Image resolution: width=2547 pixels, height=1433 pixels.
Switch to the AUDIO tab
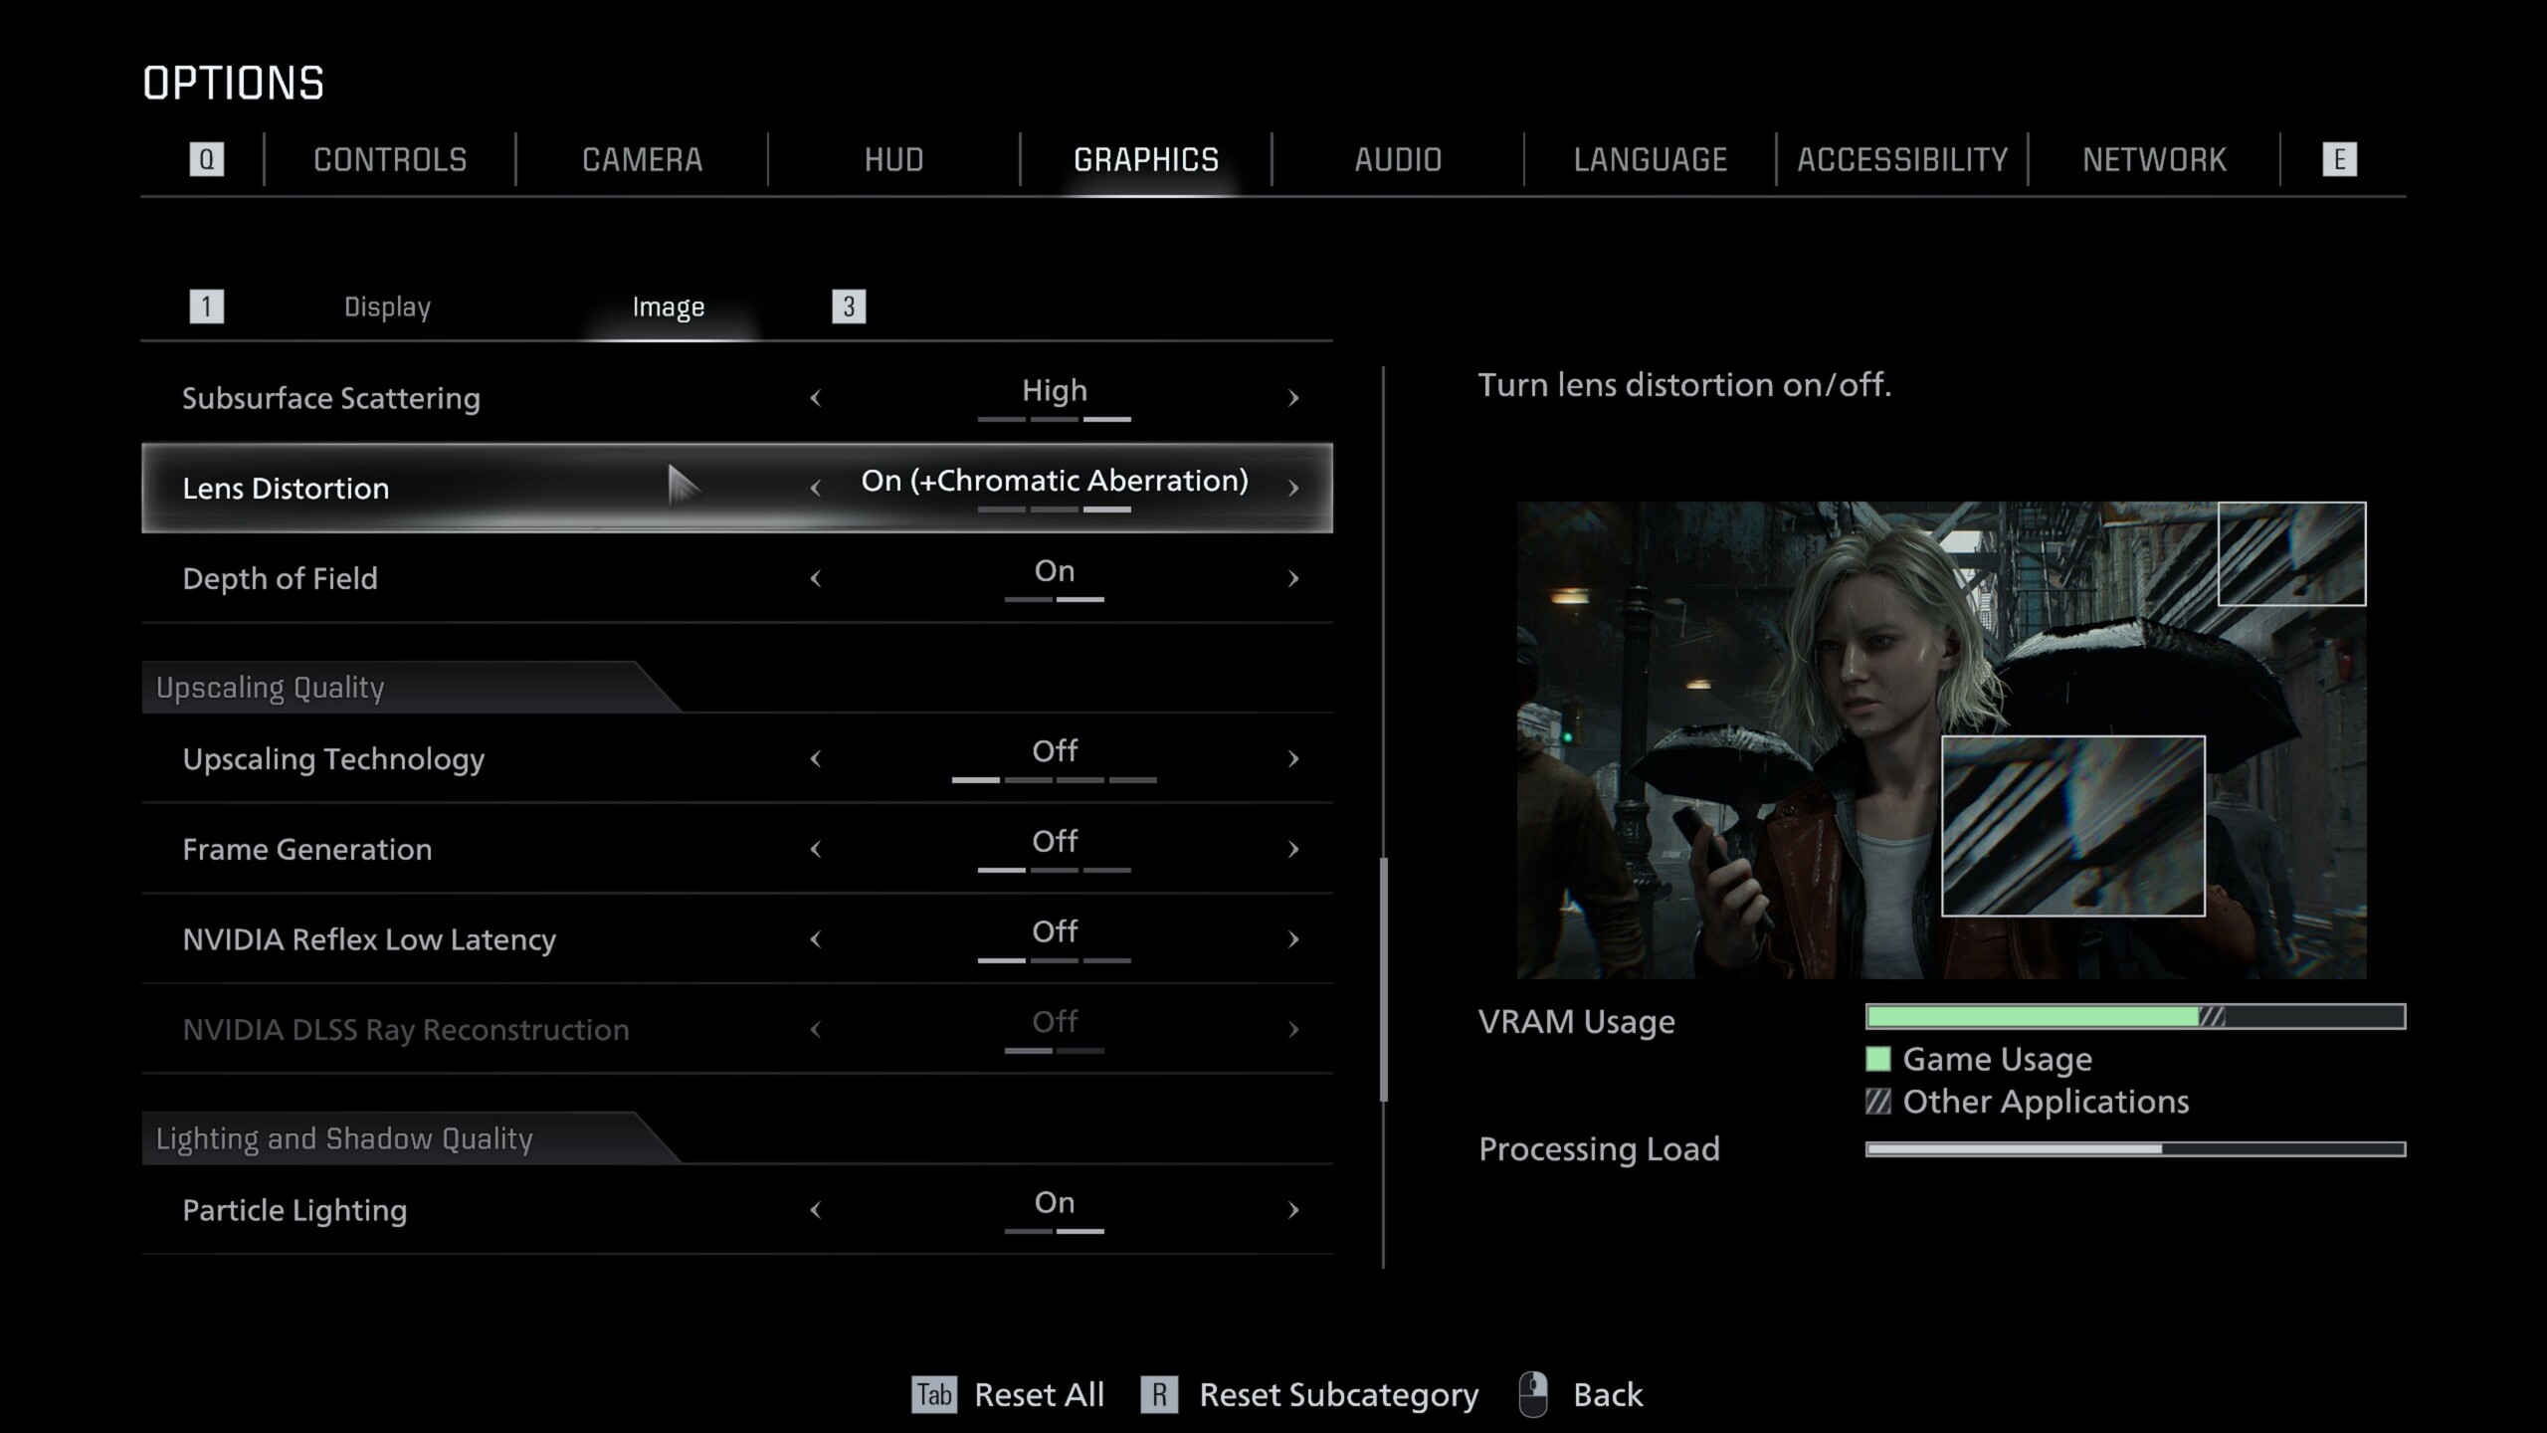tap(1398, 159)
